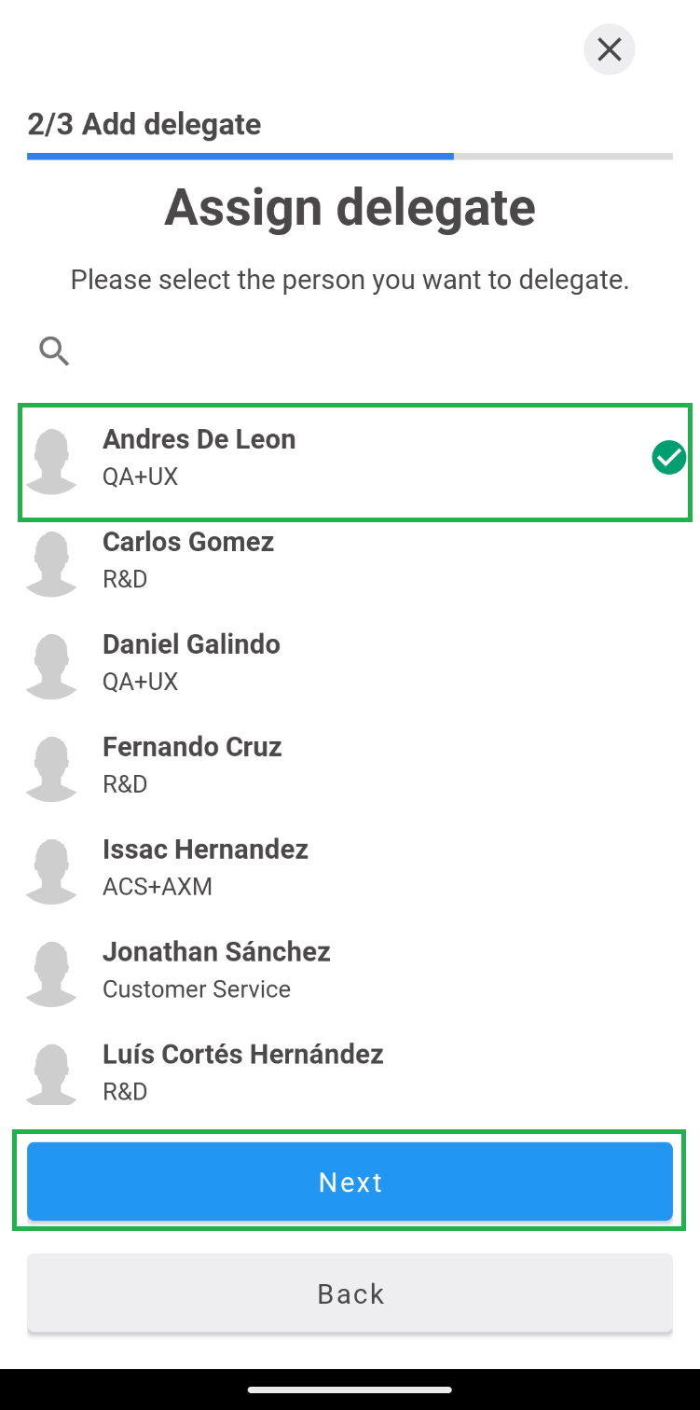Click Fernando Cruz's avatar icon
This screenshot has height=1410, width=700.
(x=51, y=769)
